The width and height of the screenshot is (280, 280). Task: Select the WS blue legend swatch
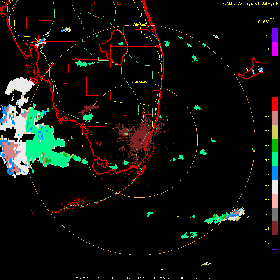[275, 173]
